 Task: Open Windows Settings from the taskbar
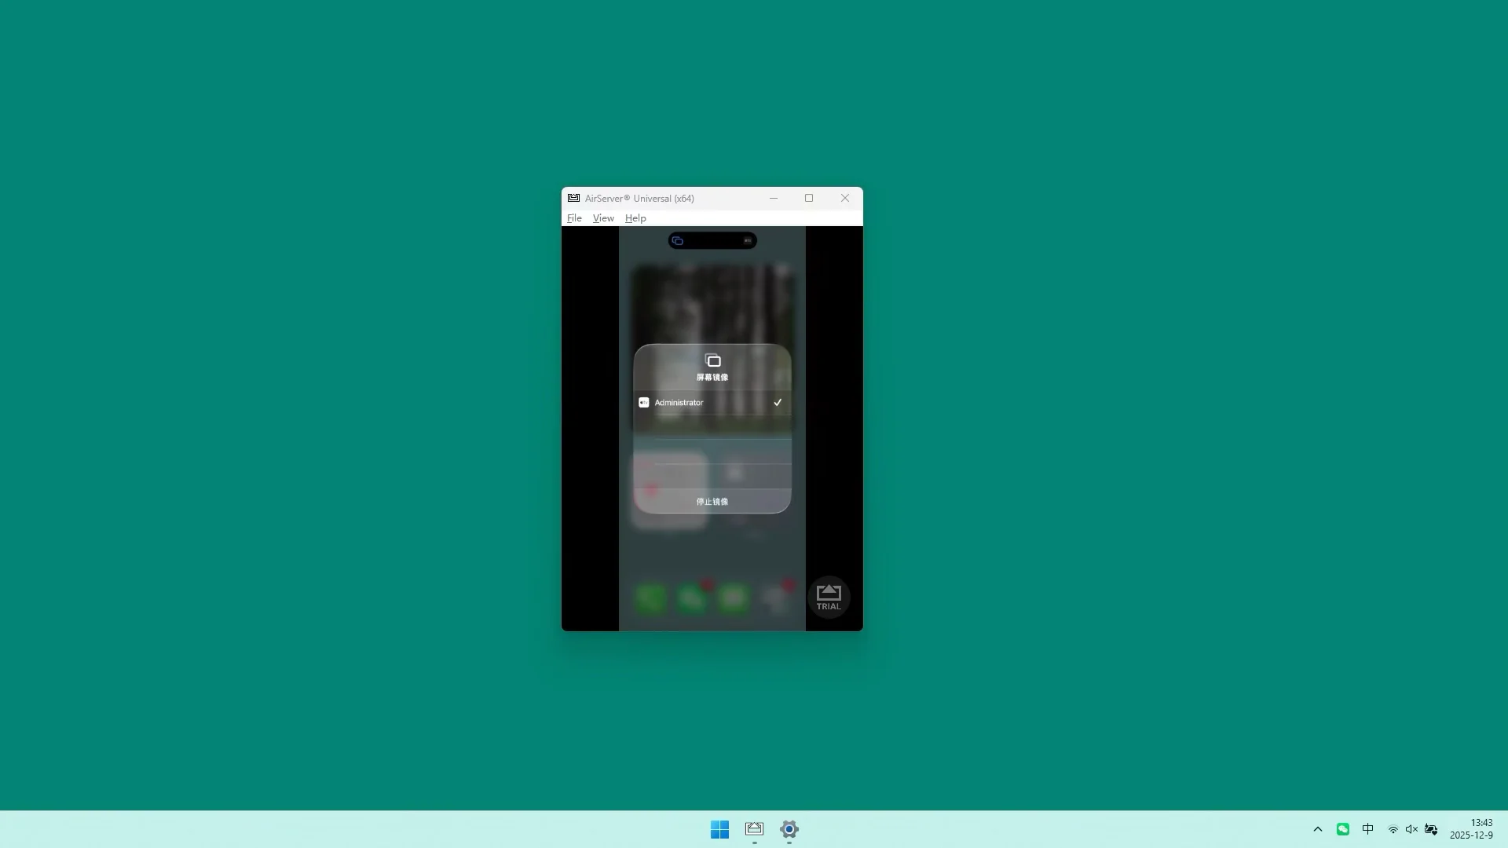coord(789,828)
